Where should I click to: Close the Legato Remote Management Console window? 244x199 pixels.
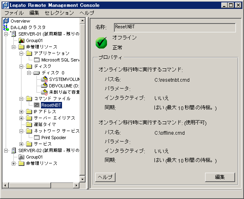tap(238, 5)
